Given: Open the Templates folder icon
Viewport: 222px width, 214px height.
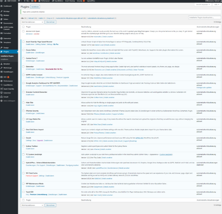Looking at the screenshot, I should click(1, 43).
